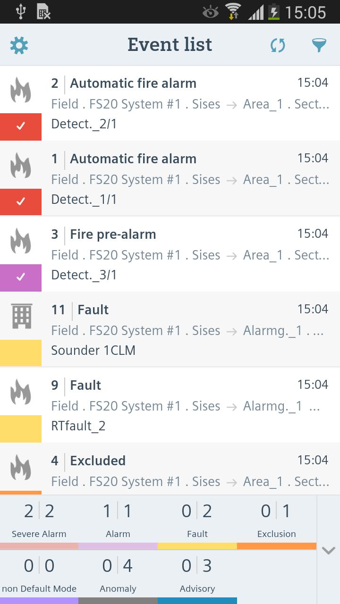Viewport: 340px width, 604px height.
Task: Toggle red checkmark for Detect._1/1 alarm
Action: (21, 202)
